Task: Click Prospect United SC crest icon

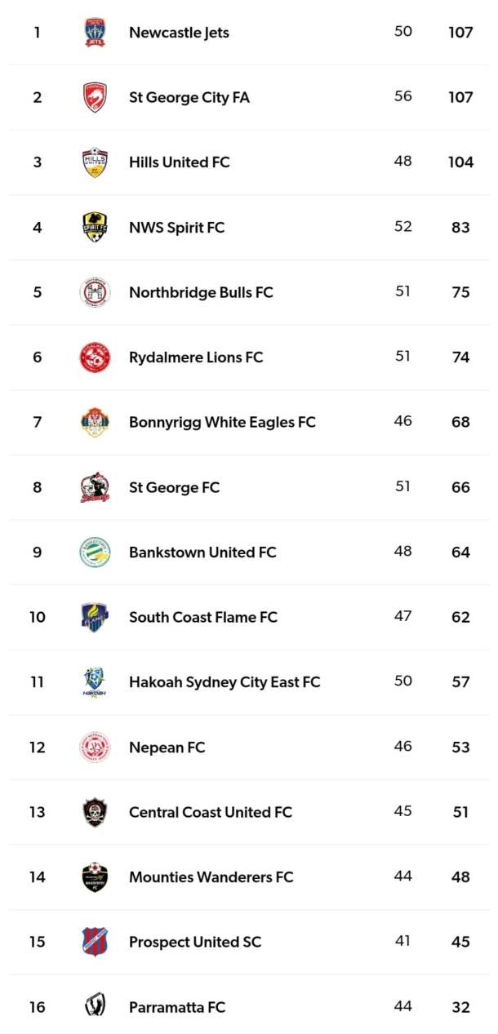Action: pyautogui.click(x=96, y=942)
